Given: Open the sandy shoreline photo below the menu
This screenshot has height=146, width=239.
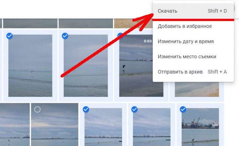Looking at the screenshot, I should [197, 89].
